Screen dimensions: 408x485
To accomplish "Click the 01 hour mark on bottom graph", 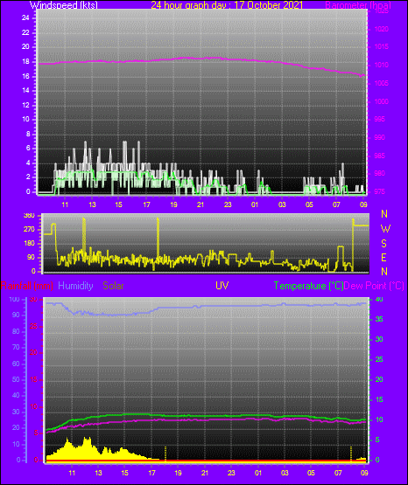I will tap(257, 473).
